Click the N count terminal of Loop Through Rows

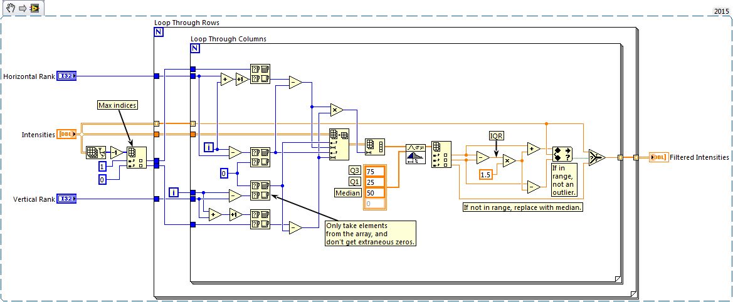coord(159,32)
